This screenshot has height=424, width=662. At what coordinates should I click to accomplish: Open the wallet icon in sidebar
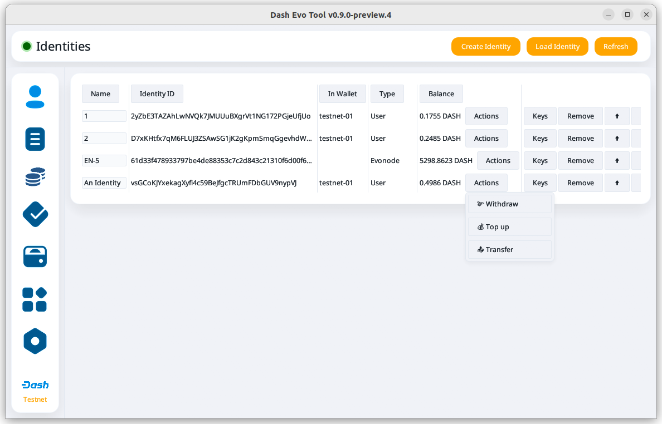click(x=35, y=257)
